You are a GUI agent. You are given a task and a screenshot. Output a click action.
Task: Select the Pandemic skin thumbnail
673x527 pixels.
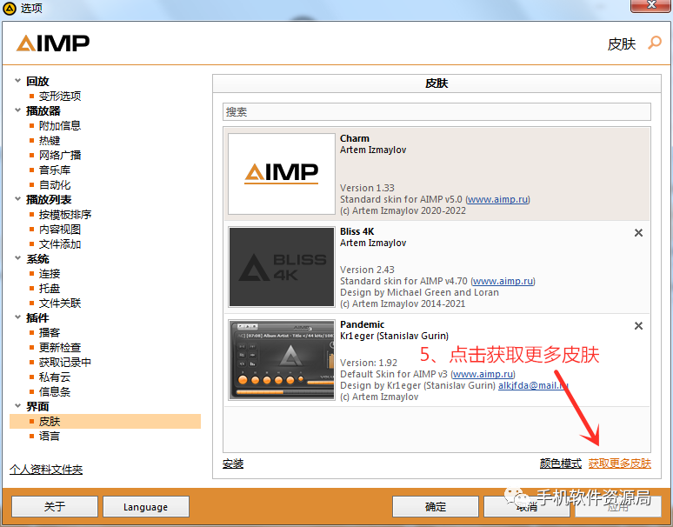coord(282,360)
